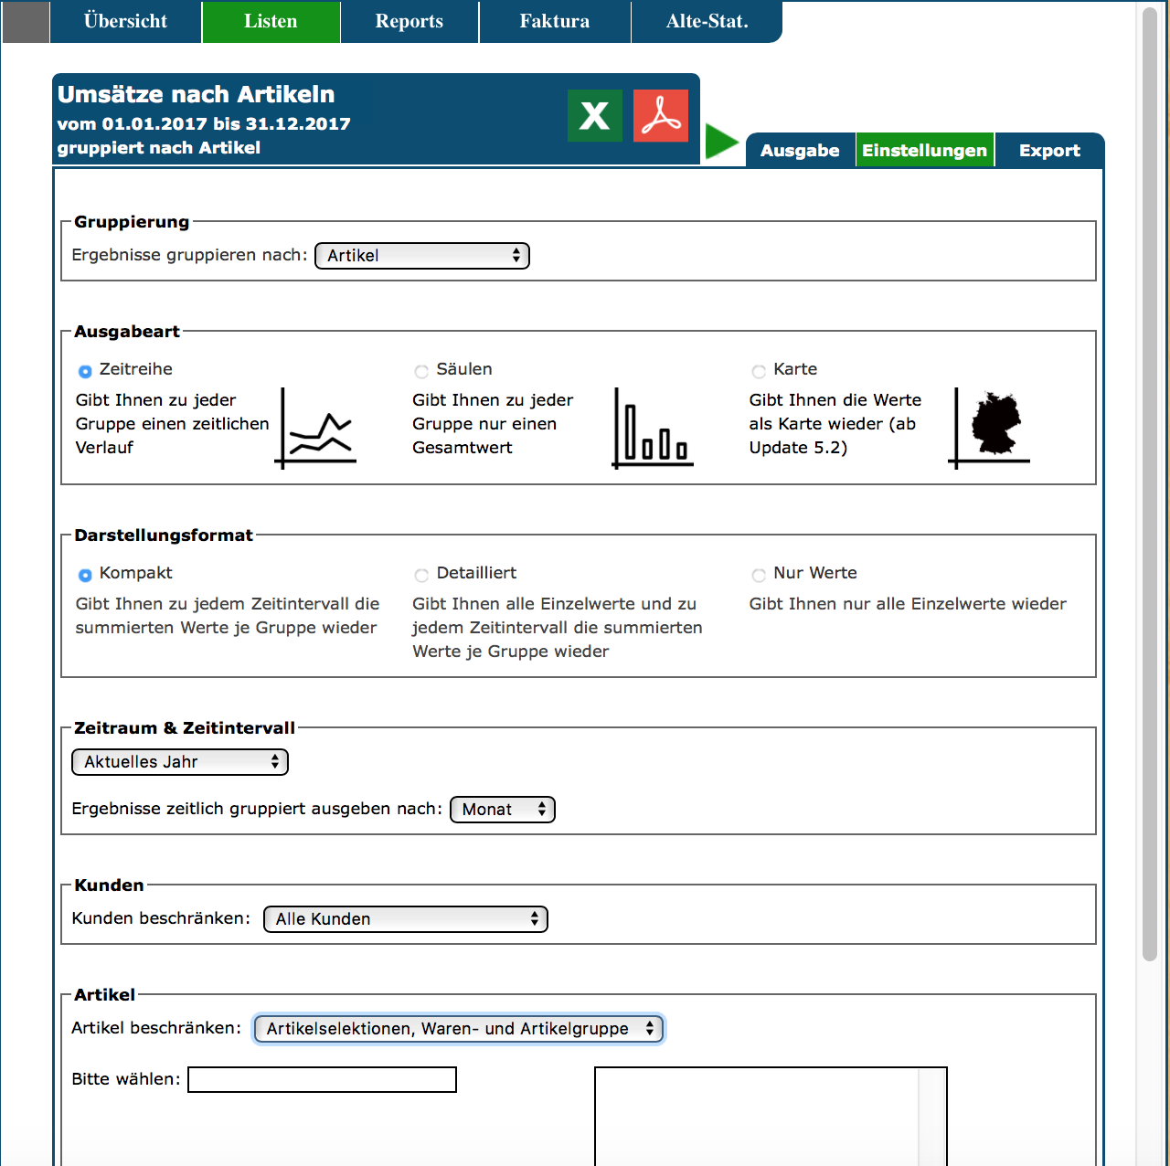Open the Monat interval dropdown

click(x=503, y=810)
